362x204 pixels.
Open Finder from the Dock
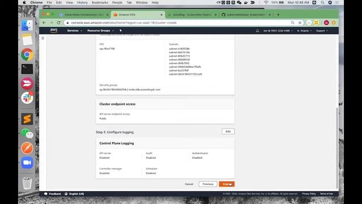27,25
